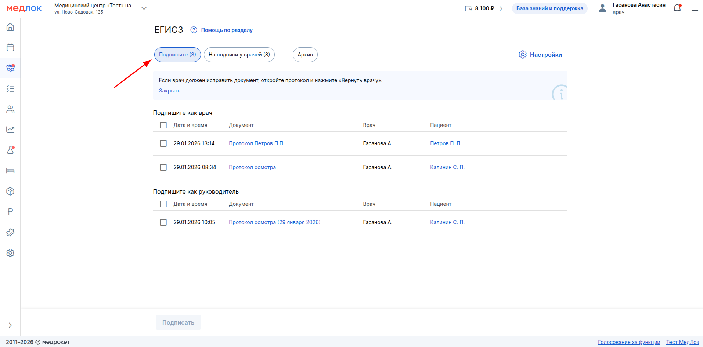
Task: Open the patients icon in sidebar
Action: coord(10,109)
